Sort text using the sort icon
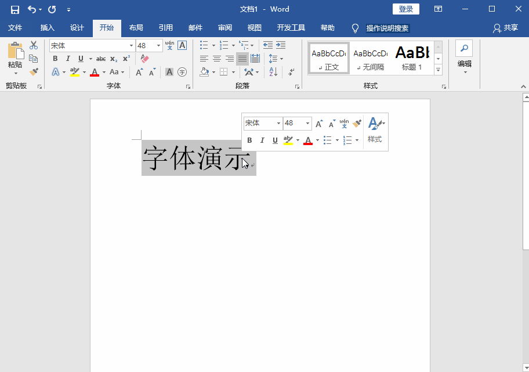Viewport: 529px width, 372px height. coord(273,71)
